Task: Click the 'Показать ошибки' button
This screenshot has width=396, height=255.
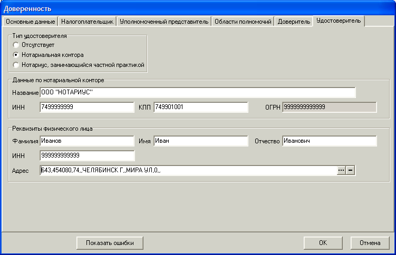Action: point(110,243)
